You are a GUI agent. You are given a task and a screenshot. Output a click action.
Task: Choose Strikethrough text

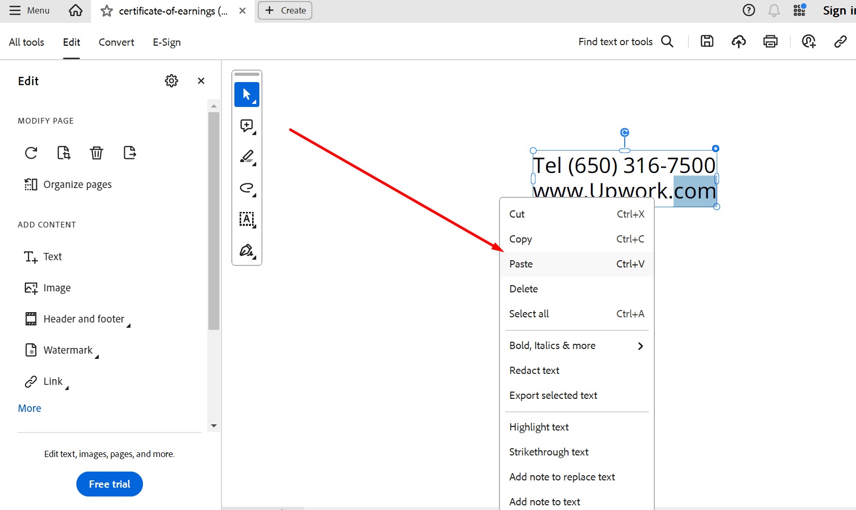coord(577,452)
